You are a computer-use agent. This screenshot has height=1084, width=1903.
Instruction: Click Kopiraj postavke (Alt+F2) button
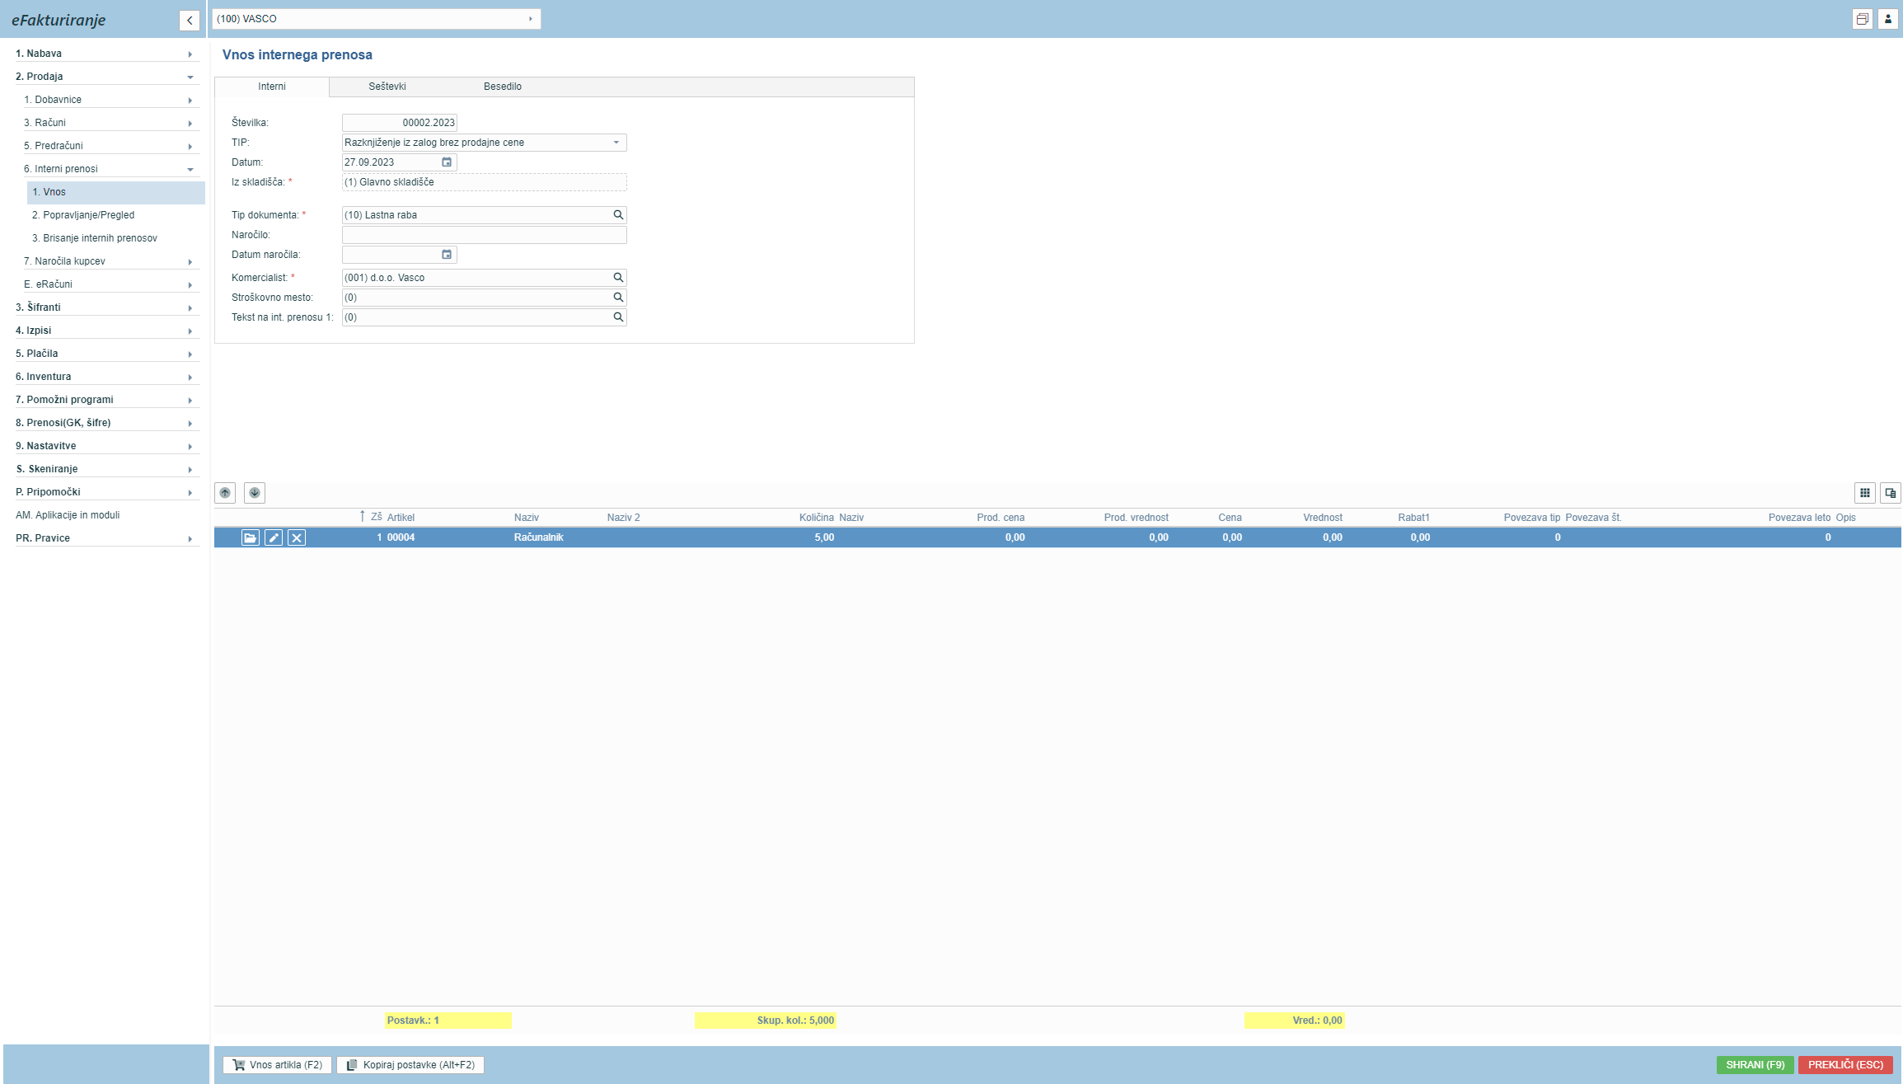coord(410,1065)
